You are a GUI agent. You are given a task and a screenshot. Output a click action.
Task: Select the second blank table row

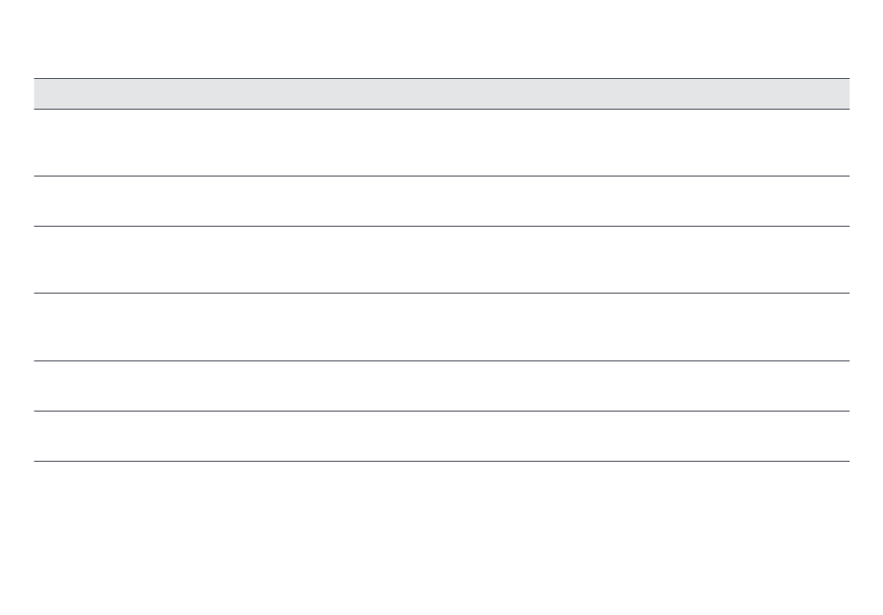click(x=441, y=202)
